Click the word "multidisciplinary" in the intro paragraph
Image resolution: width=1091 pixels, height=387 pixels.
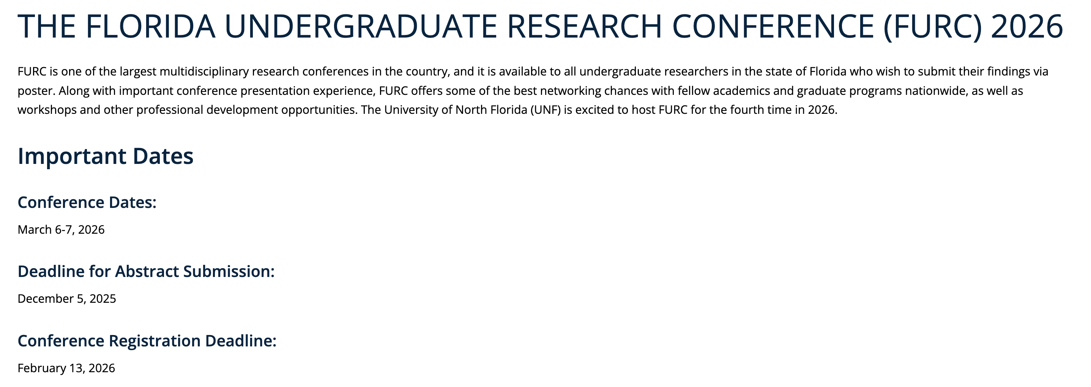tap(204, 72)
